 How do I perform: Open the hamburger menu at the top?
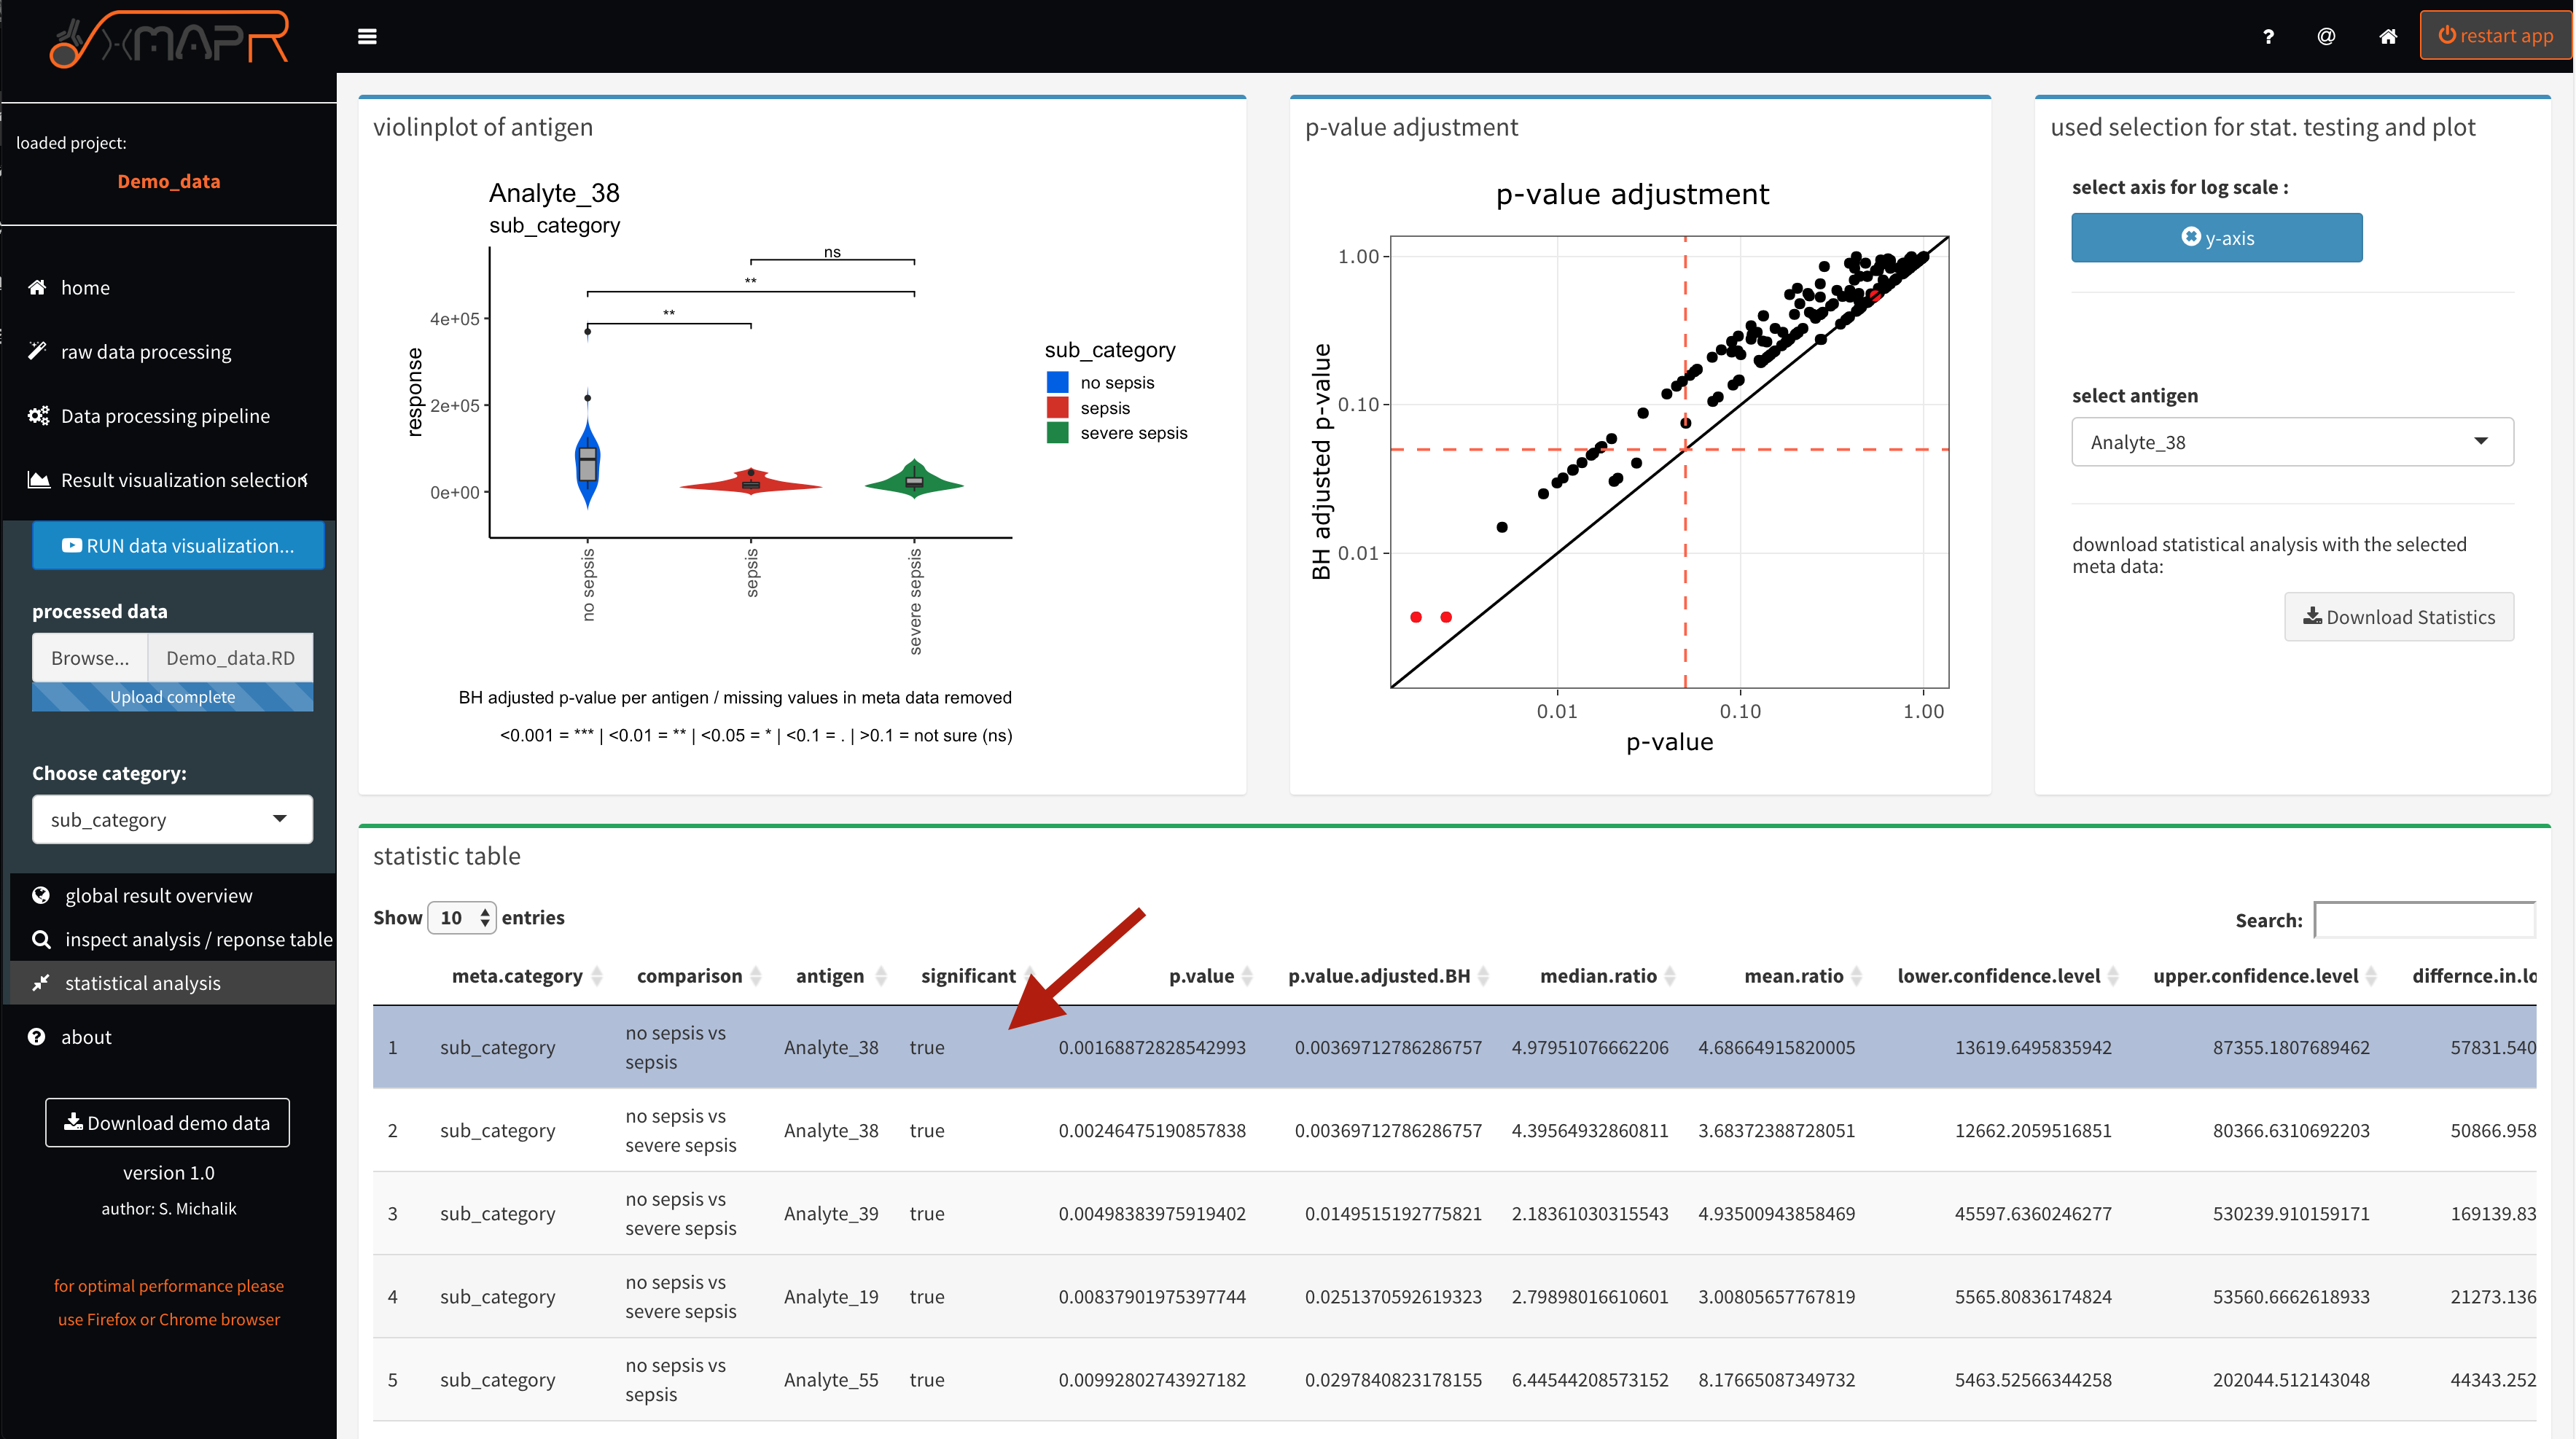click(x=367, y=36)
